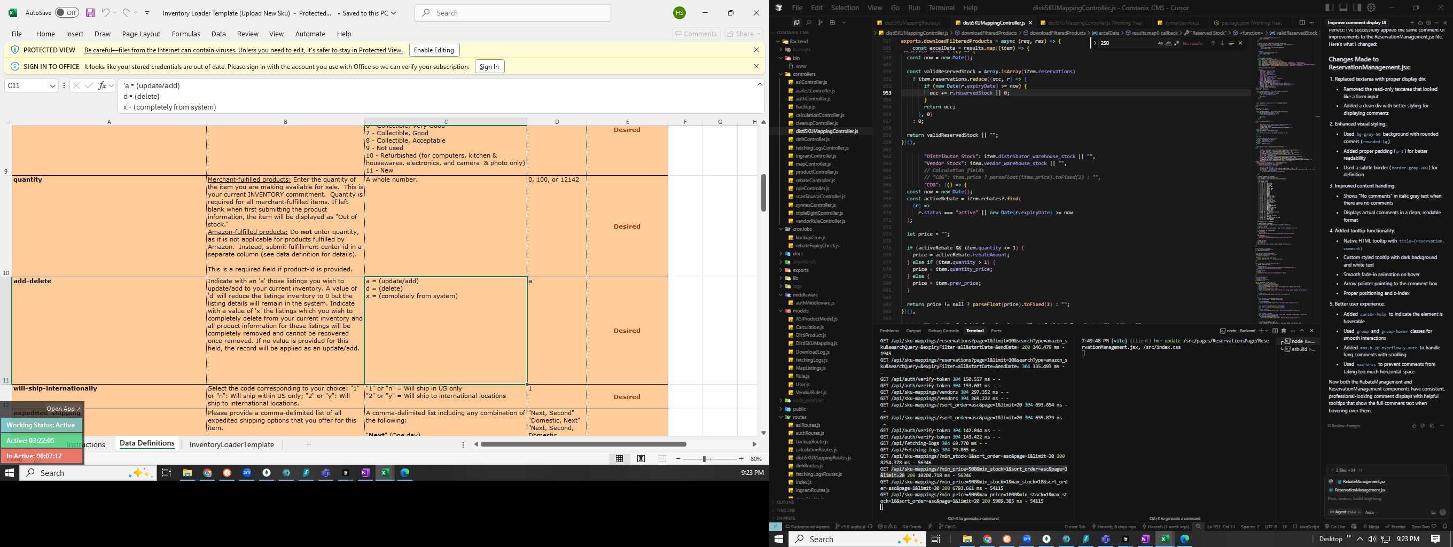Switch to InventoryLoaderTemplate sheet tab

pyautogui.click(x=232, y=444)
